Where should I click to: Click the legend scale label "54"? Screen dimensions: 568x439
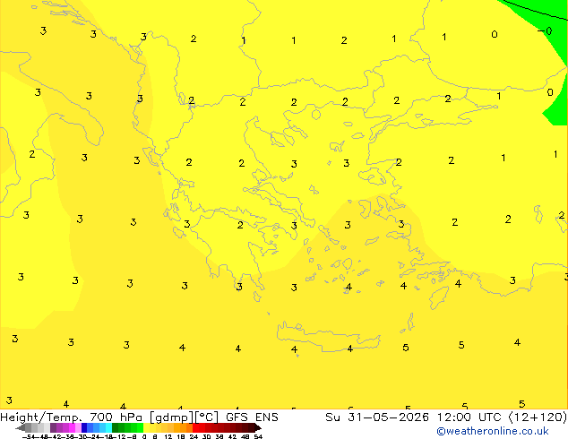coord(258,437)
